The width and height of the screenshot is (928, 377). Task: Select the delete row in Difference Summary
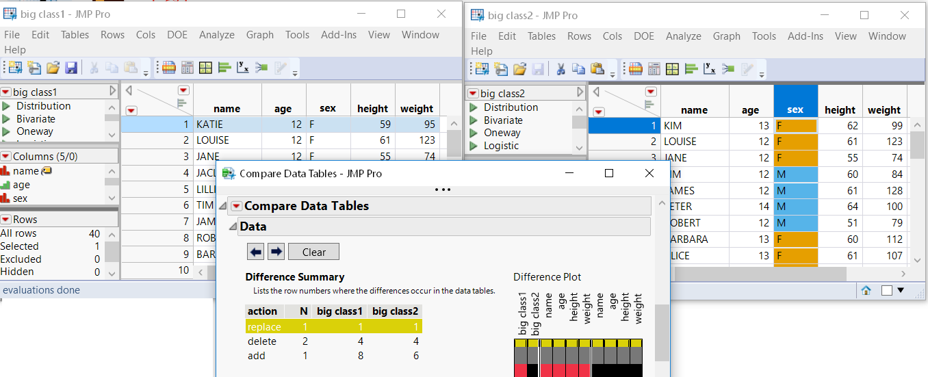pos(262,341)
